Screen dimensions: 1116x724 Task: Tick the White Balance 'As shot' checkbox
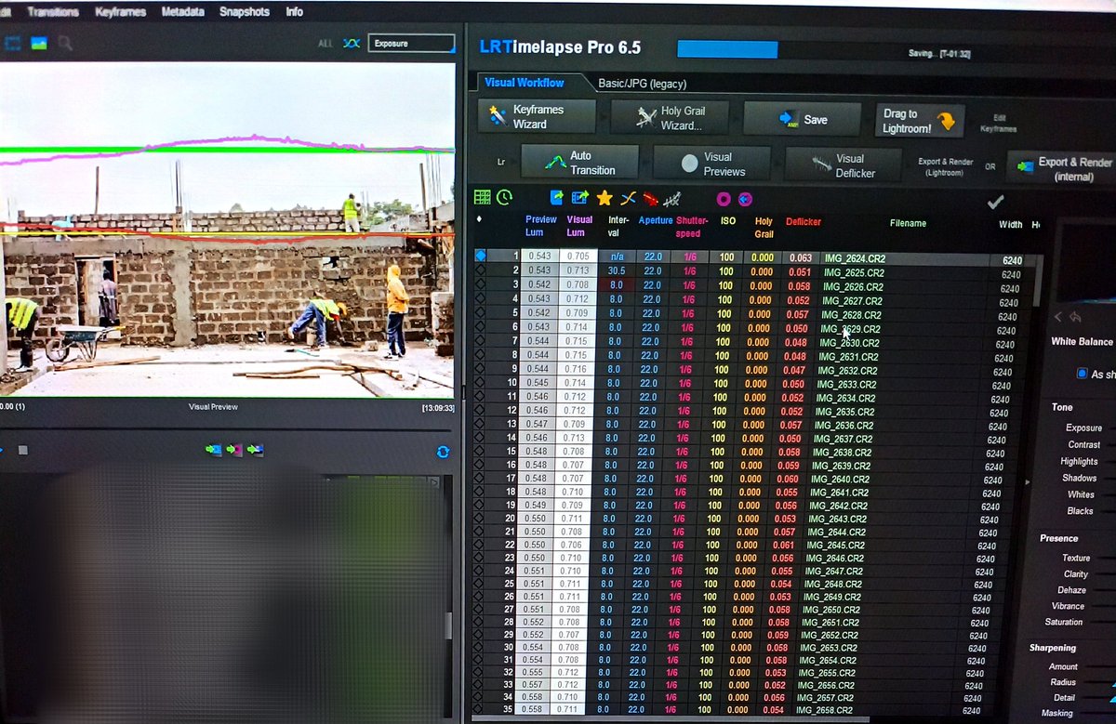coord(1082,374)
